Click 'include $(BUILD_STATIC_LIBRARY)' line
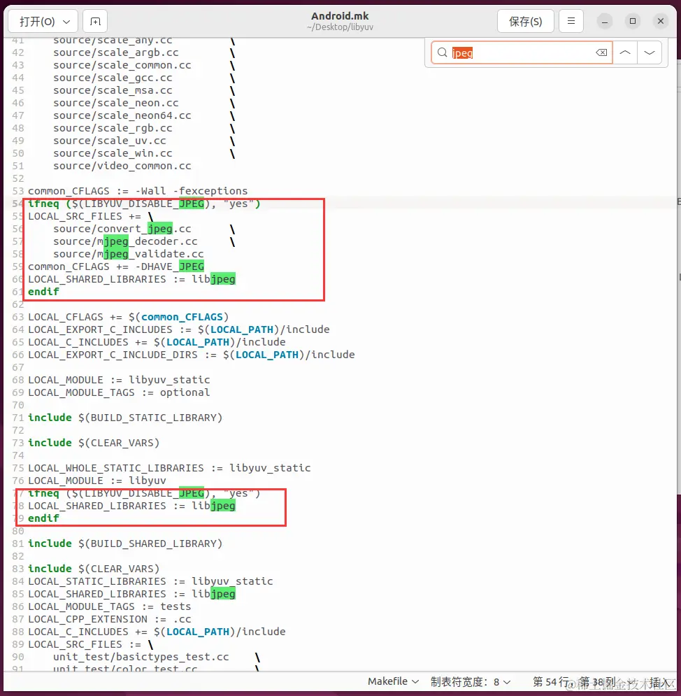 [x=125, y=418]
